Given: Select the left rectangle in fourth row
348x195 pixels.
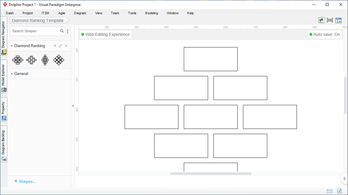Looking at the screenshot, I should click(x=181, y=146).
